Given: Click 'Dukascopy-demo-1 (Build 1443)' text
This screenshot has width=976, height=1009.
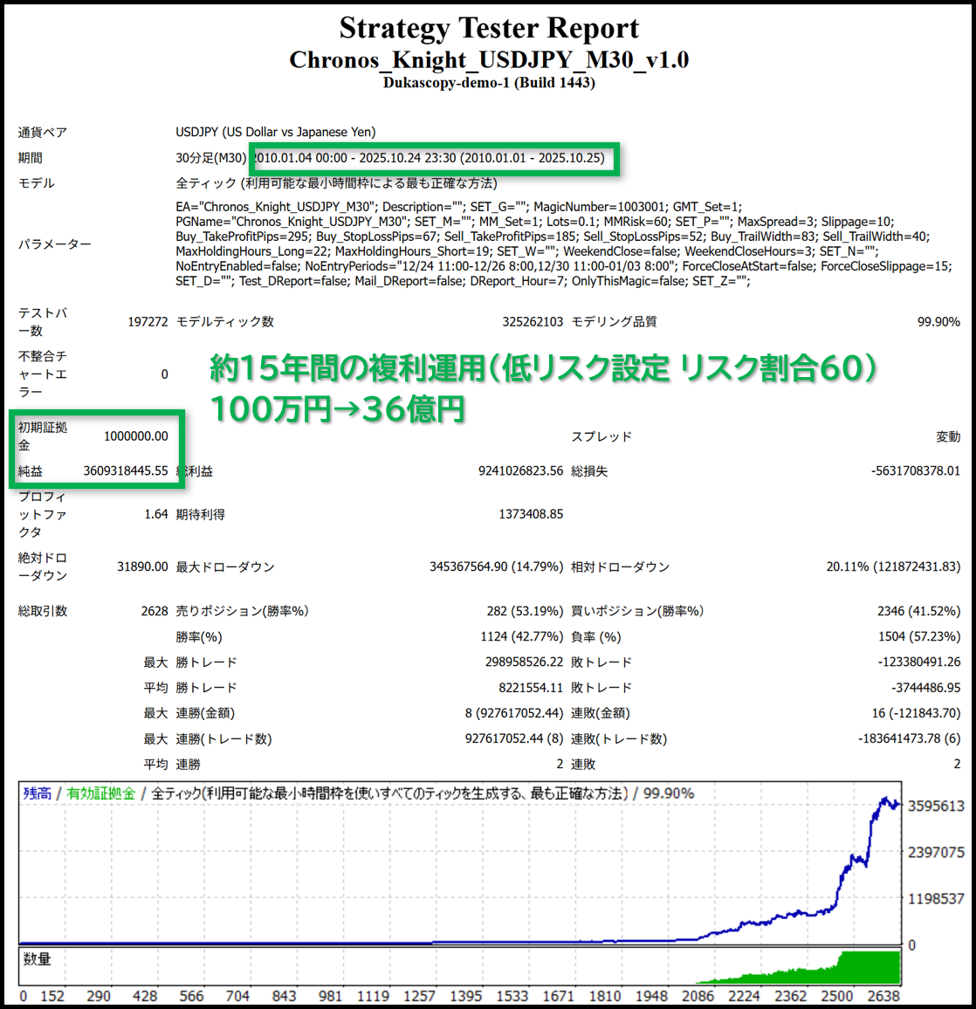Looking at the screenshot, I should (489, 82).
